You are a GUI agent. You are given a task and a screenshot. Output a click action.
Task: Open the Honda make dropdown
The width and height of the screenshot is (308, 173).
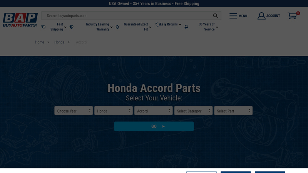click(114, 111)
